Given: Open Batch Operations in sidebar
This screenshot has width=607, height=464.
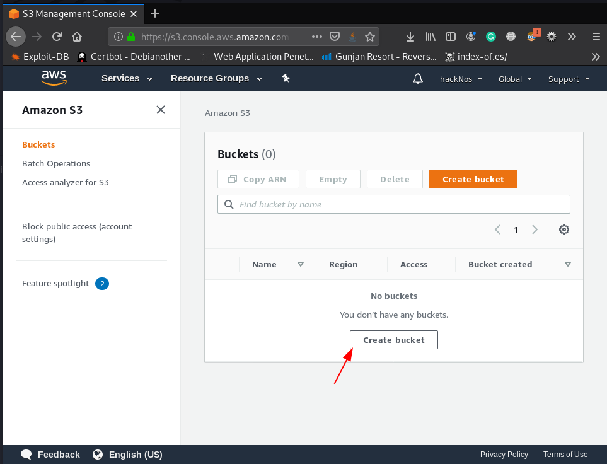Looking at the screenshot, I should (56, 163).
